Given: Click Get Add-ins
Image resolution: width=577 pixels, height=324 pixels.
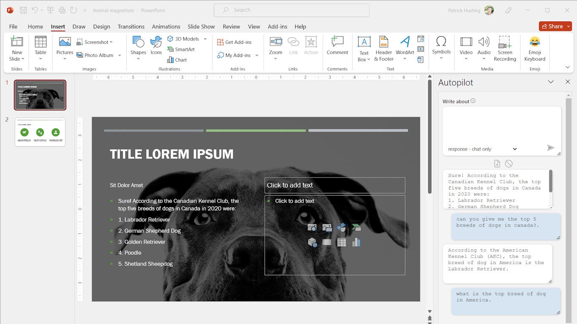Looking at the screenshot, I should [x=234, y=42].
